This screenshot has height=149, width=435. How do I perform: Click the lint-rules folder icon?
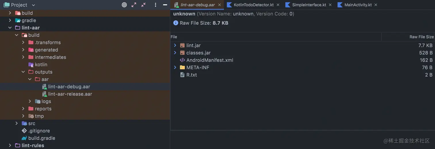point(18,146)
